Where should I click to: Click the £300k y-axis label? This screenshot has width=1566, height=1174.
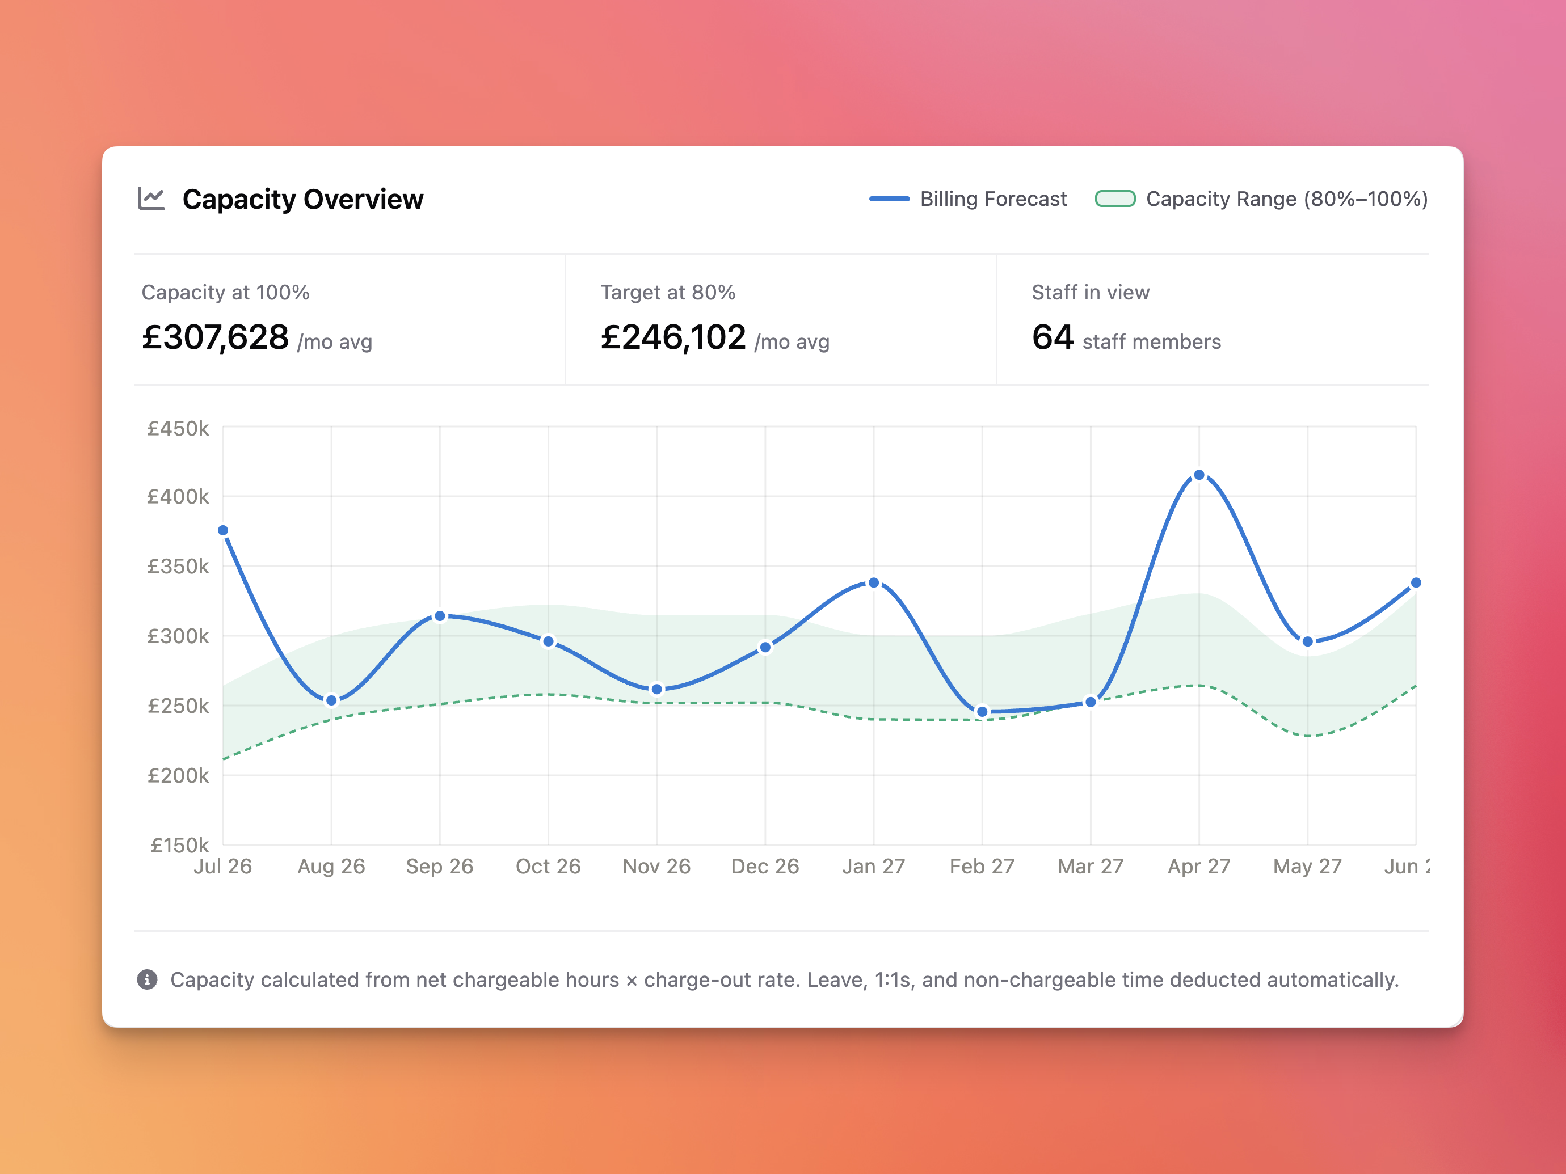pyautogui.click(x=178, y=636)
